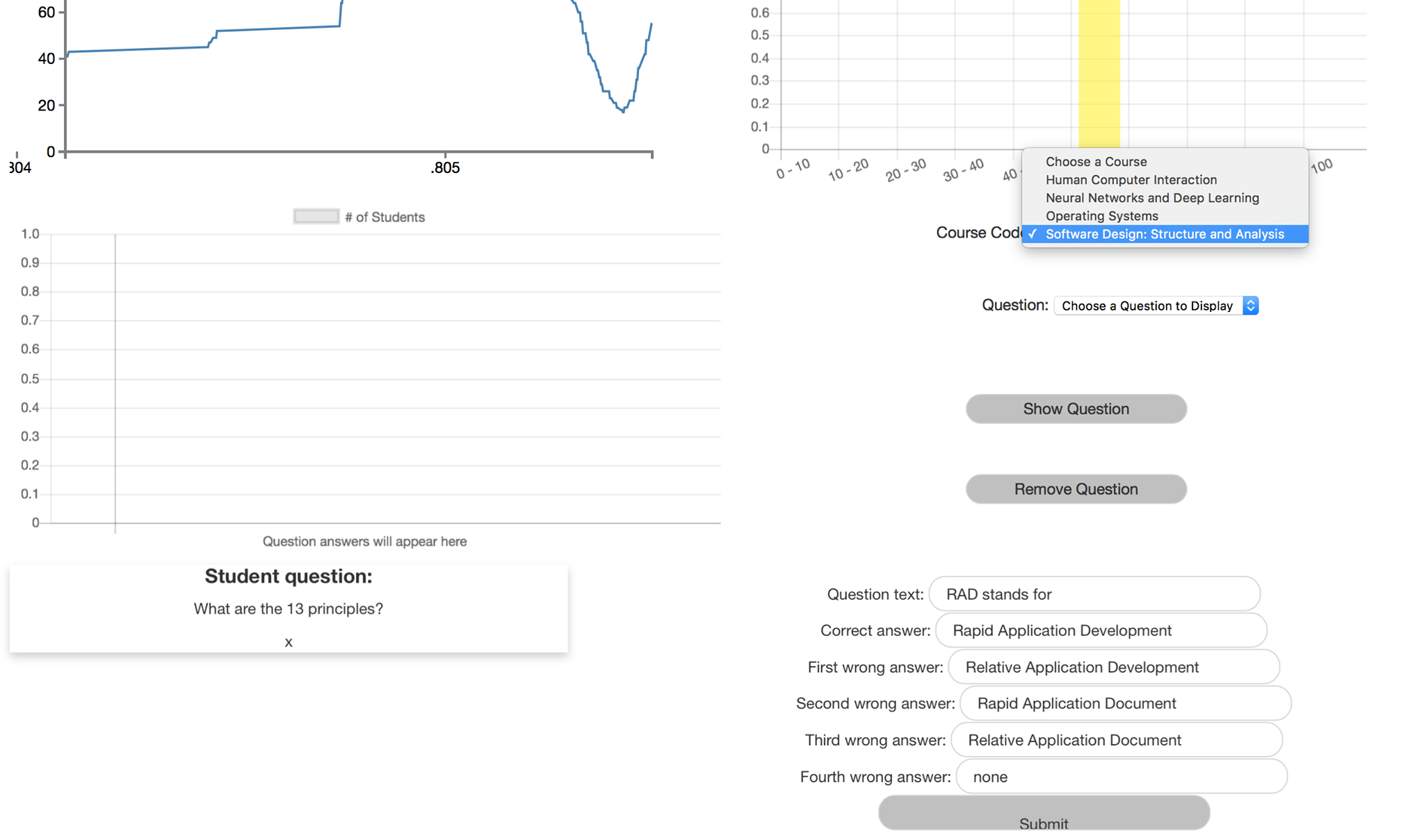
Task: Open the Question selection dropdown
Action: (x=1149, y=306)
